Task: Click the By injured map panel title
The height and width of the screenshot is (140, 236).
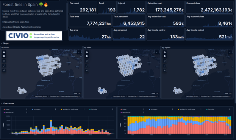Action: [166, 48]
